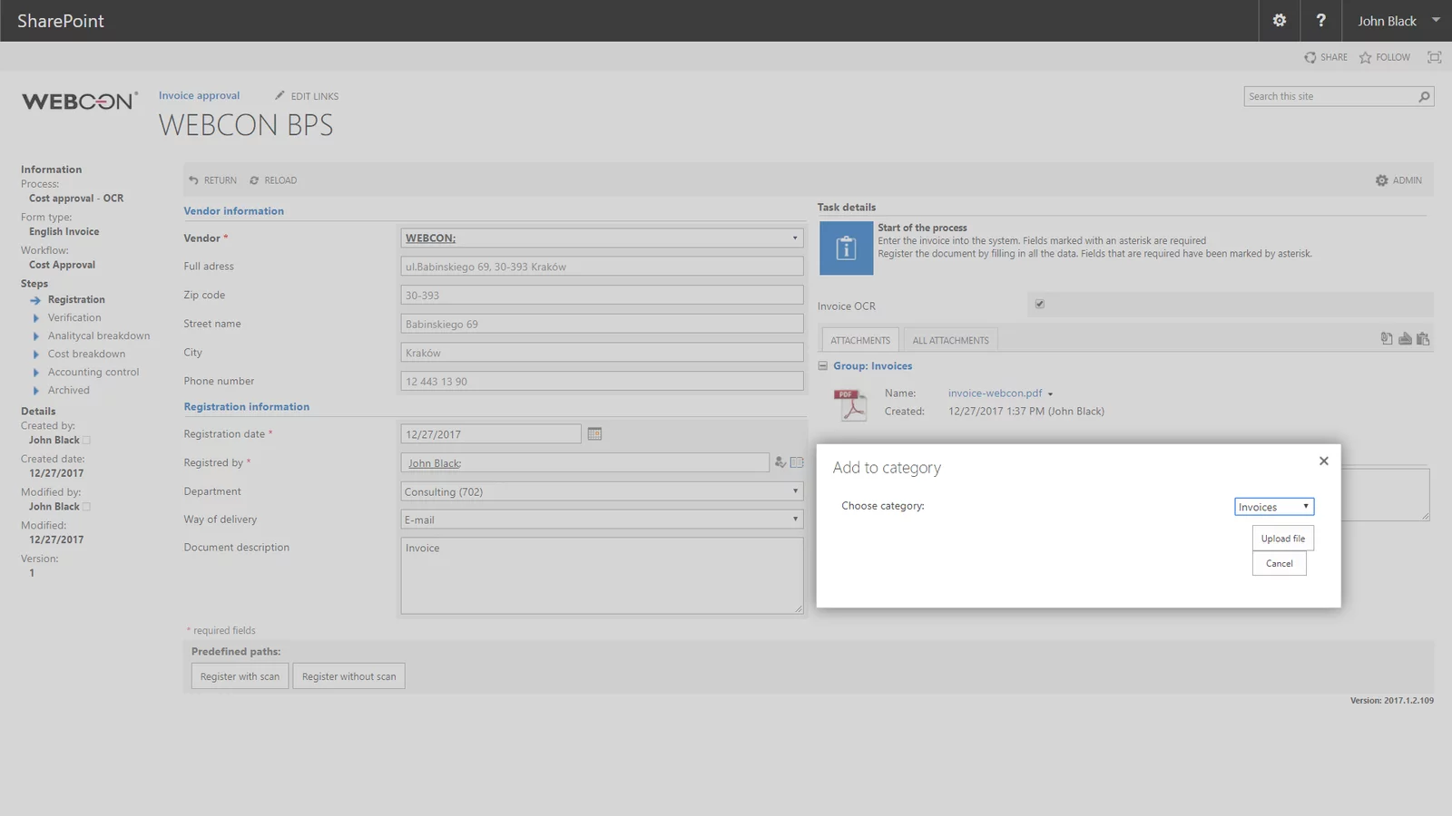Click the search magnifier icon

pyautogui.click(x=1424, y=96)
